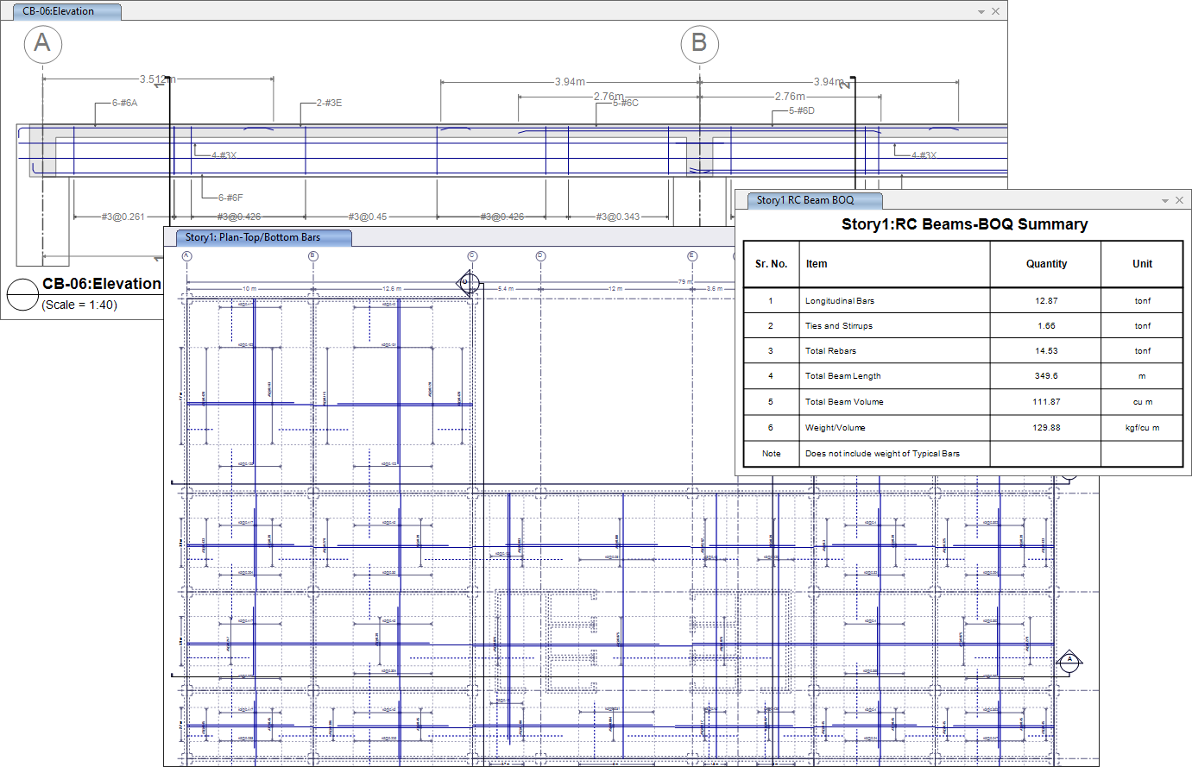Select the section marker A at plan right edge
Viewport: 1192px width, 767px height.
[x=1069, y=661]
